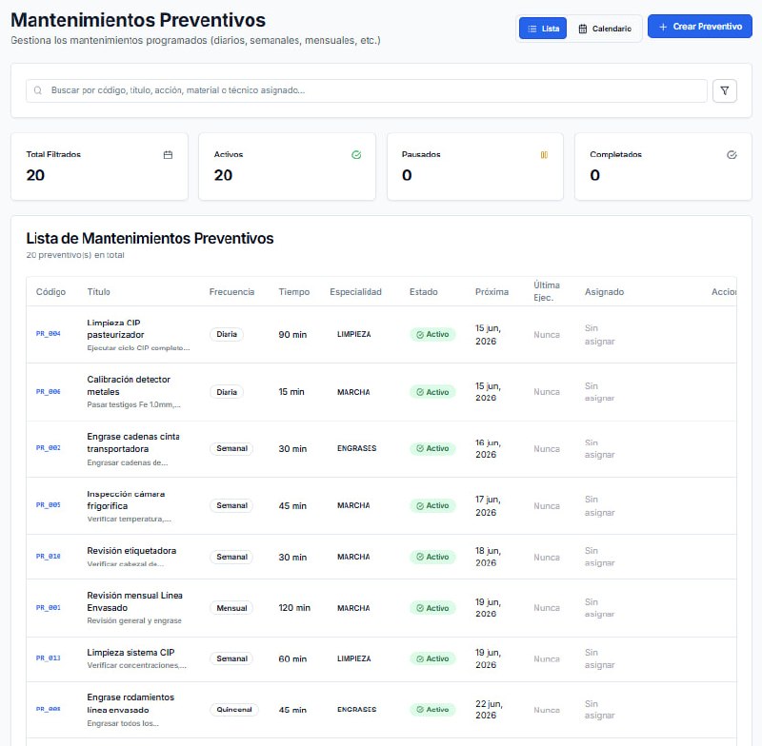
Task: Click the check icon in Completados card
Action: click(x=732, y=155)
